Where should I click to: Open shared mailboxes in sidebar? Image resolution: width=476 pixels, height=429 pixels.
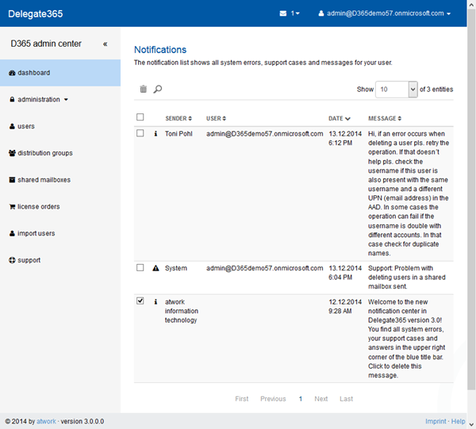coord(60,180)
